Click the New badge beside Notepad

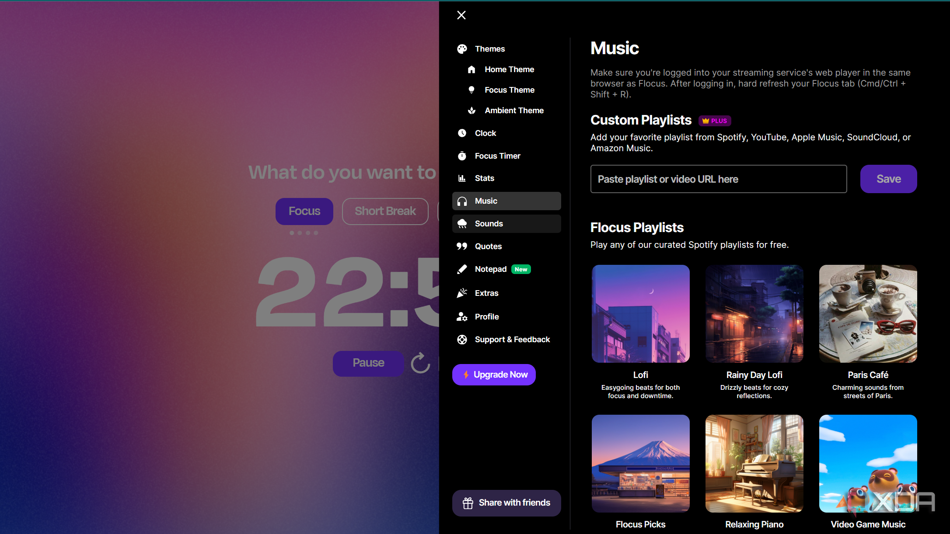point(521,270)
